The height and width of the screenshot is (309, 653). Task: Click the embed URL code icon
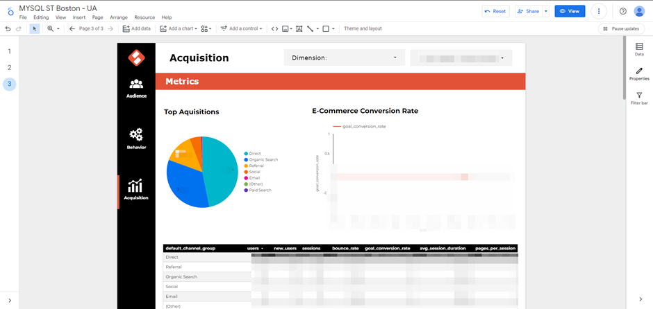pos(274,29)
